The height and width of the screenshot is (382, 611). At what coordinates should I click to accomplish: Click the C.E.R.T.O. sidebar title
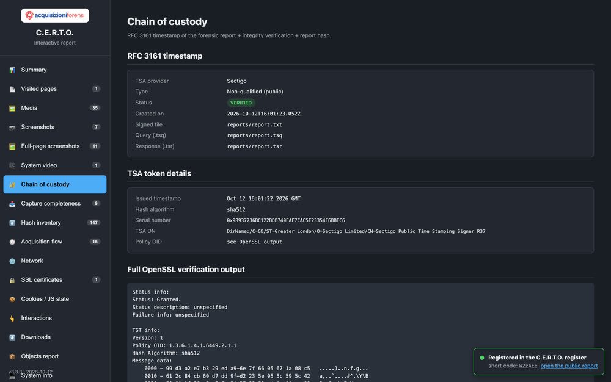[55, 33]
